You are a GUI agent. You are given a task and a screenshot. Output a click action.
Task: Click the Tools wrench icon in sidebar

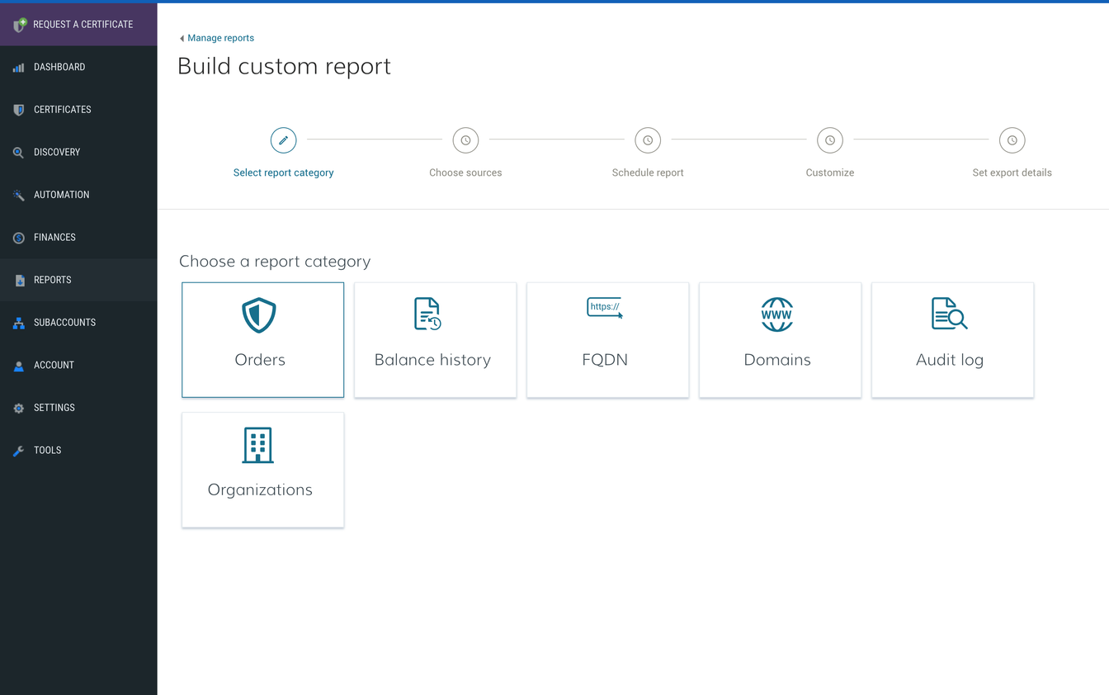[x=17, y=450]
